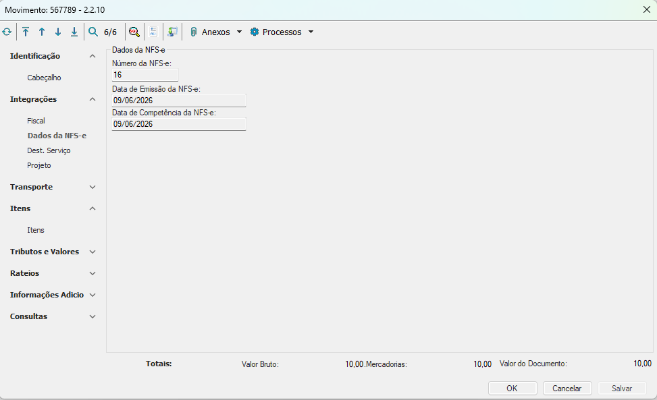This screenshot has width=657, height=400.
Task: Click the Mercadorias label in totals
Action: tap(386, 364)
